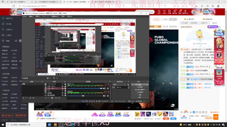This screenshot has height=127, width=227.
Task: Open the OBS icon on the taskbar
Action: pos(61,124)
